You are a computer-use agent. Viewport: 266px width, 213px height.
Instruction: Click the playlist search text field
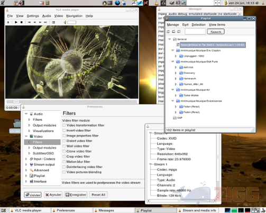(x=195, y=32)
